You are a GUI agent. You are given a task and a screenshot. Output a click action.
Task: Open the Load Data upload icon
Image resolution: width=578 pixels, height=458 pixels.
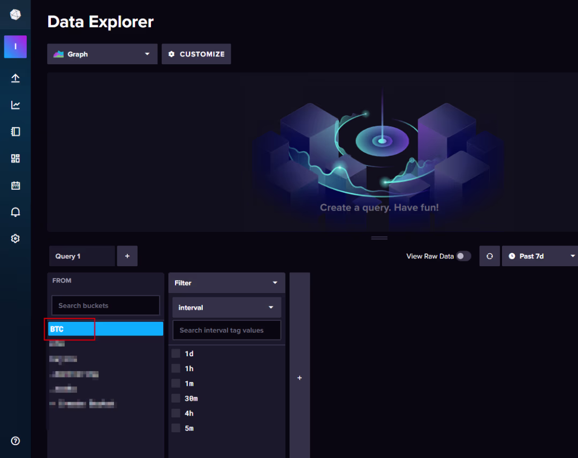(15, 78)
